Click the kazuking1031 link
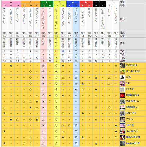Image resolution: width=146 pixels, height=147 pixels. tap(132, 143)
